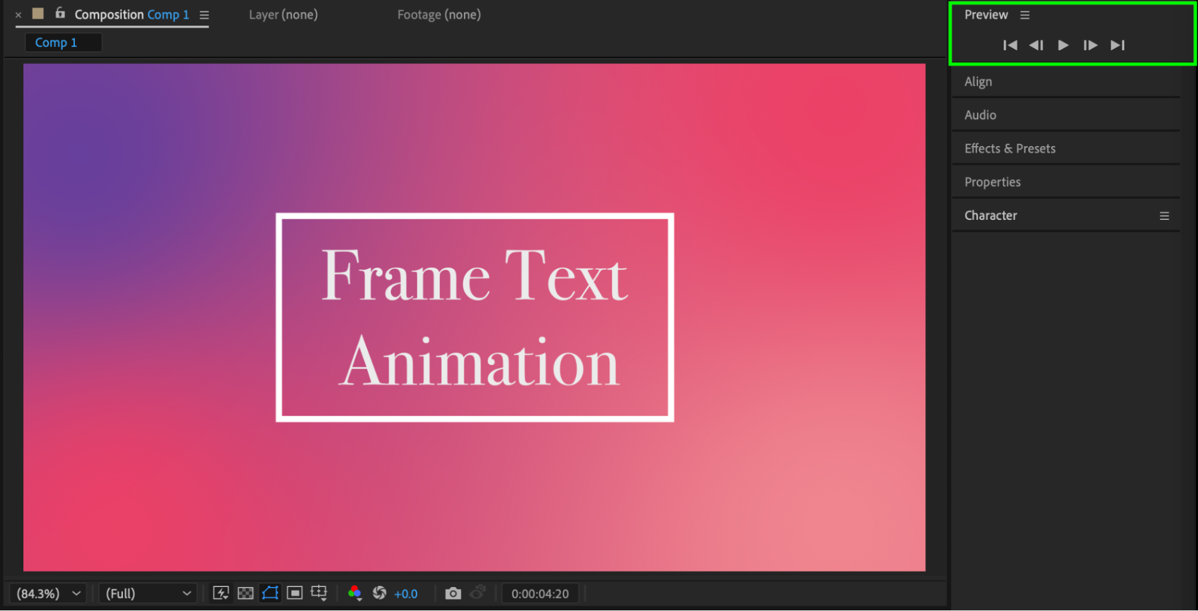Click the Play button in Preview
1198x611 pixels.
point(1063,45)
